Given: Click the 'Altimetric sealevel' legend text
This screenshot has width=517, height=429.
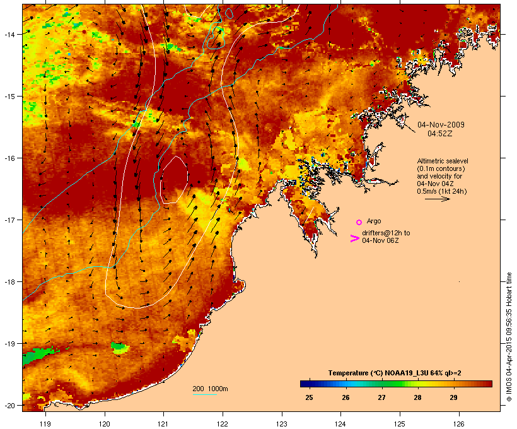Looking at the screenshot, I should tap(443, 161).
